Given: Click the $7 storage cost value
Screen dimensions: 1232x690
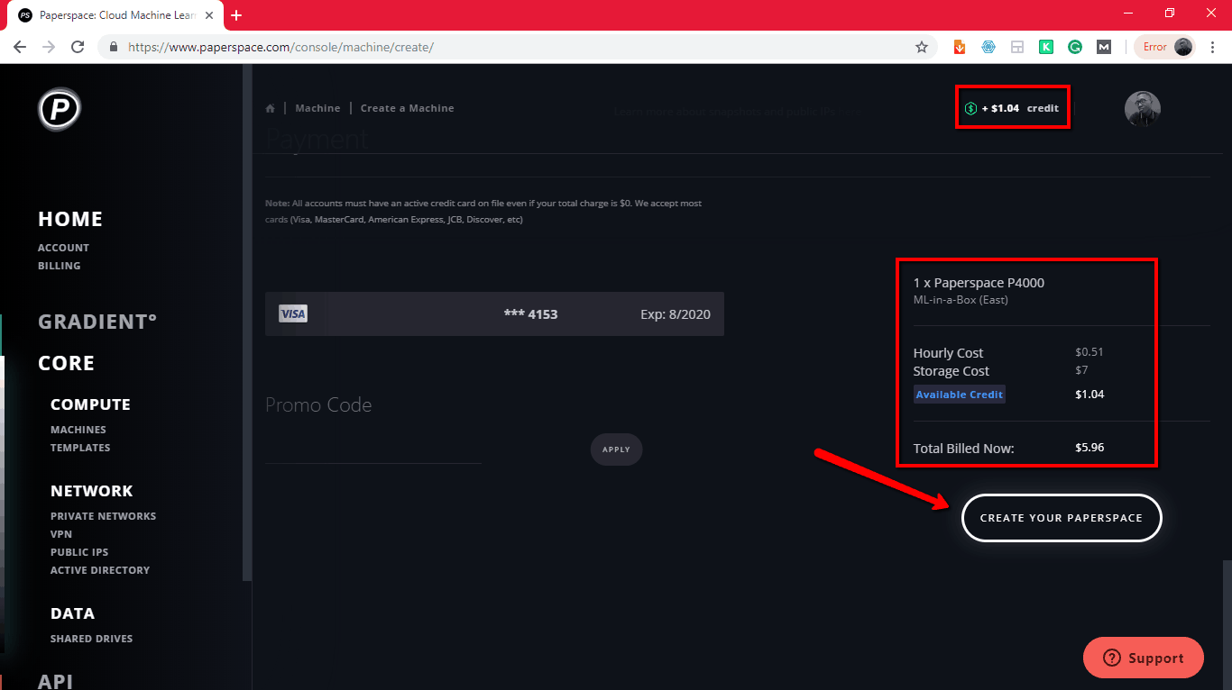Looking at the screenshot, I should pos(1082,370).
